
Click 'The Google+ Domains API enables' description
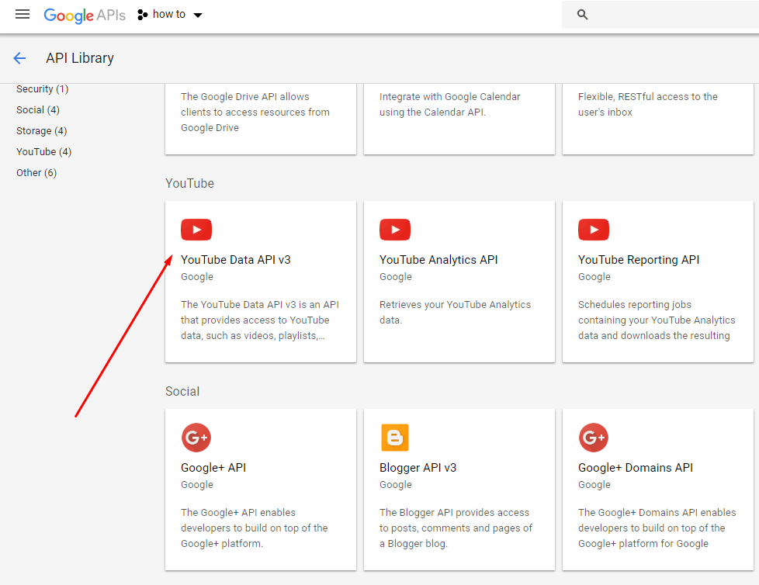click(657, 528)
